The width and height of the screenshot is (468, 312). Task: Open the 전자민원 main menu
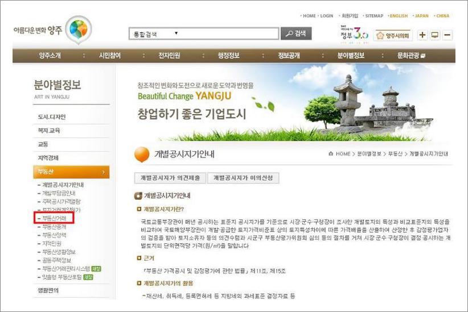pyautogui.click(x=169, y=56)
